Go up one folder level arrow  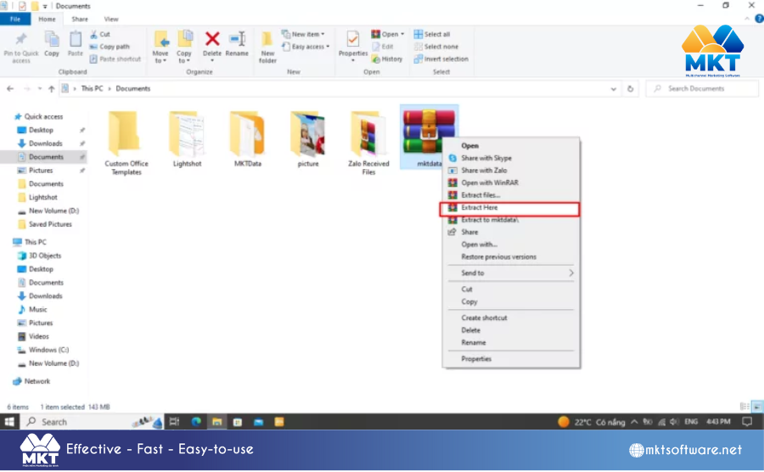52,88
